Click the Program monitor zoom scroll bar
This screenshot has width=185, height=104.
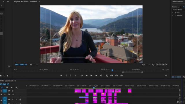tap(132, 72)
